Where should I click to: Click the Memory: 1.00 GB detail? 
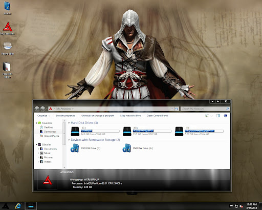point(82,187)
